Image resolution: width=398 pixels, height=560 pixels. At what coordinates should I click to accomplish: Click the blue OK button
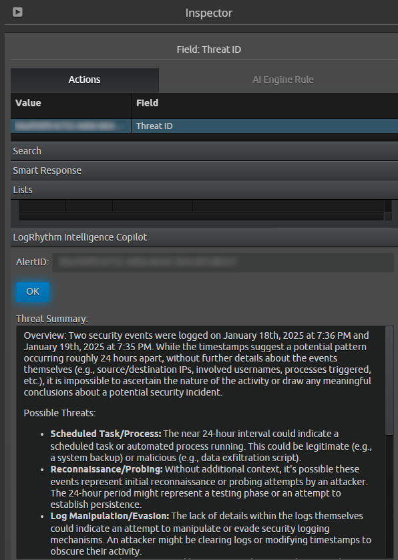[33, 292]
